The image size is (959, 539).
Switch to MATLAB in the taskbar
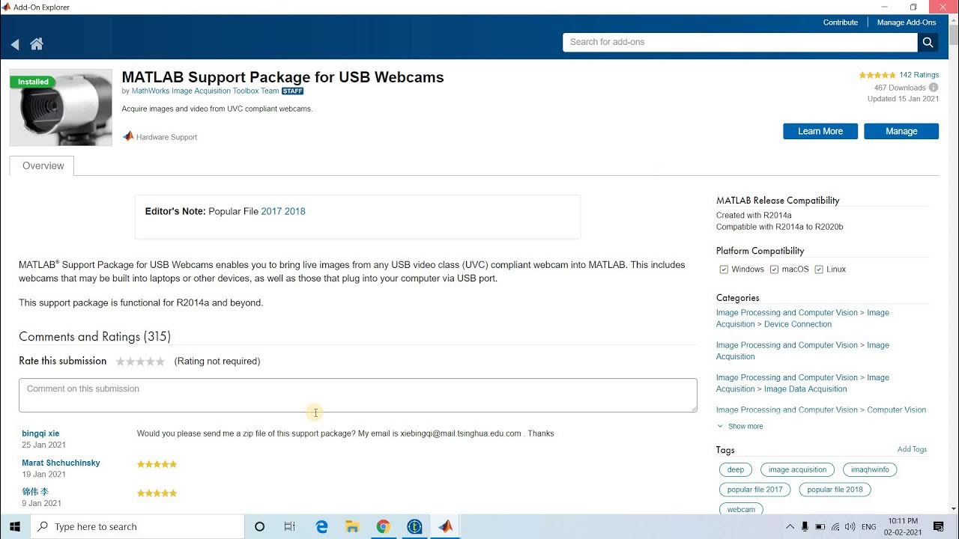[445, 527]
